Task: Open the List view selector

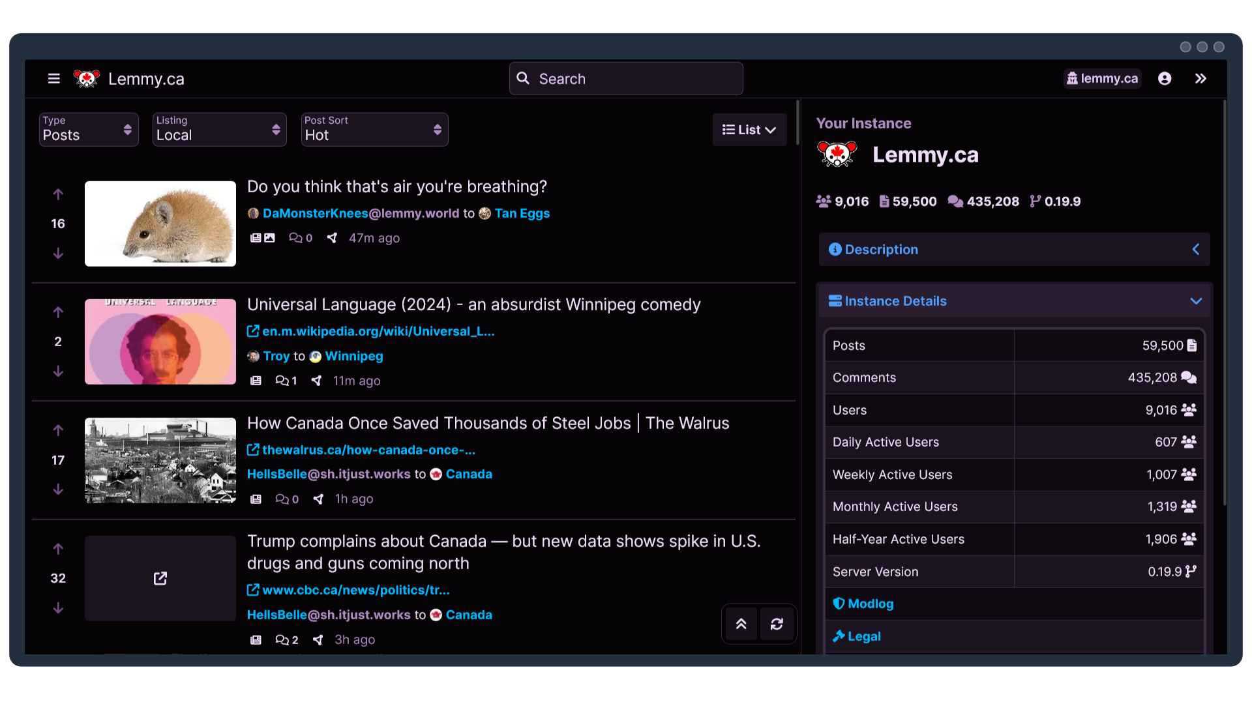Action: pyautogui.click(x=749, y=130)
